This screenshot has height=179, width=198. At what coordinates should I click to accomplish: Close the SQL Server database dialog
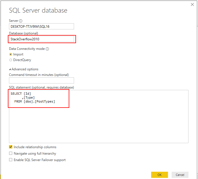point(192,4)
